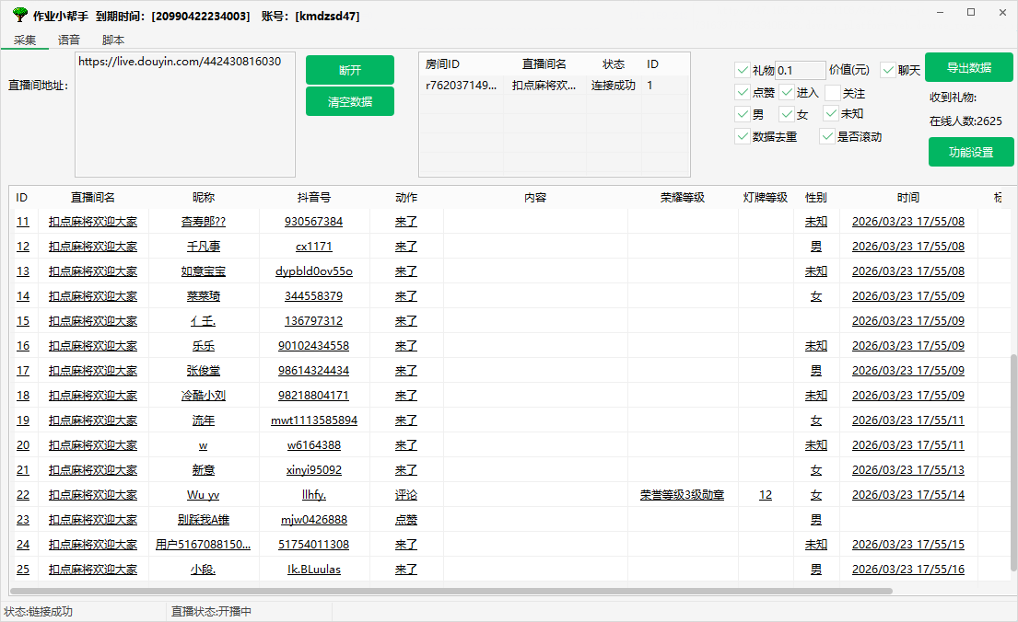Screen dimensions: 1018x622
Task: Switch to the 语音 tab
Action: tap(69, 40)
